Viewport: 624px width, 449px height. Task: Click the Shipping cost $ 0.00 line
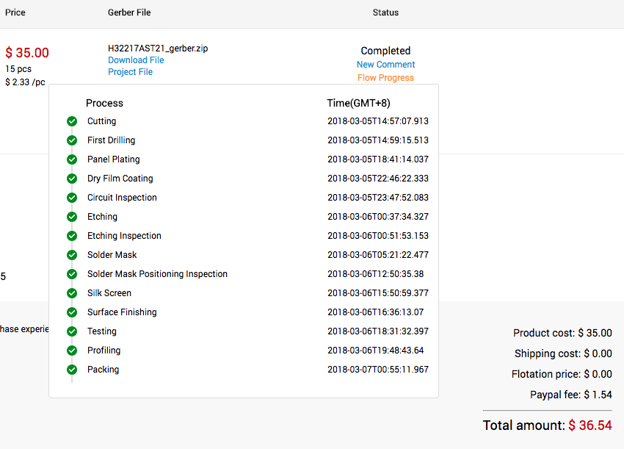click(x=564, y=353)
